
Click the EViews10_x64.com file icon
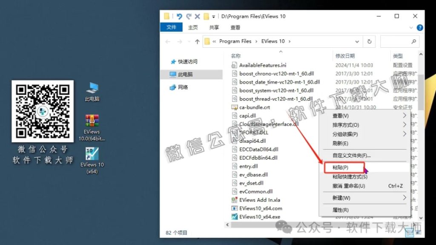235,208
